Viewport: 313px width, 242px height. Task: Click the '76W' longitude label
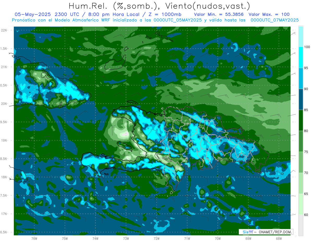pos(34,238)
